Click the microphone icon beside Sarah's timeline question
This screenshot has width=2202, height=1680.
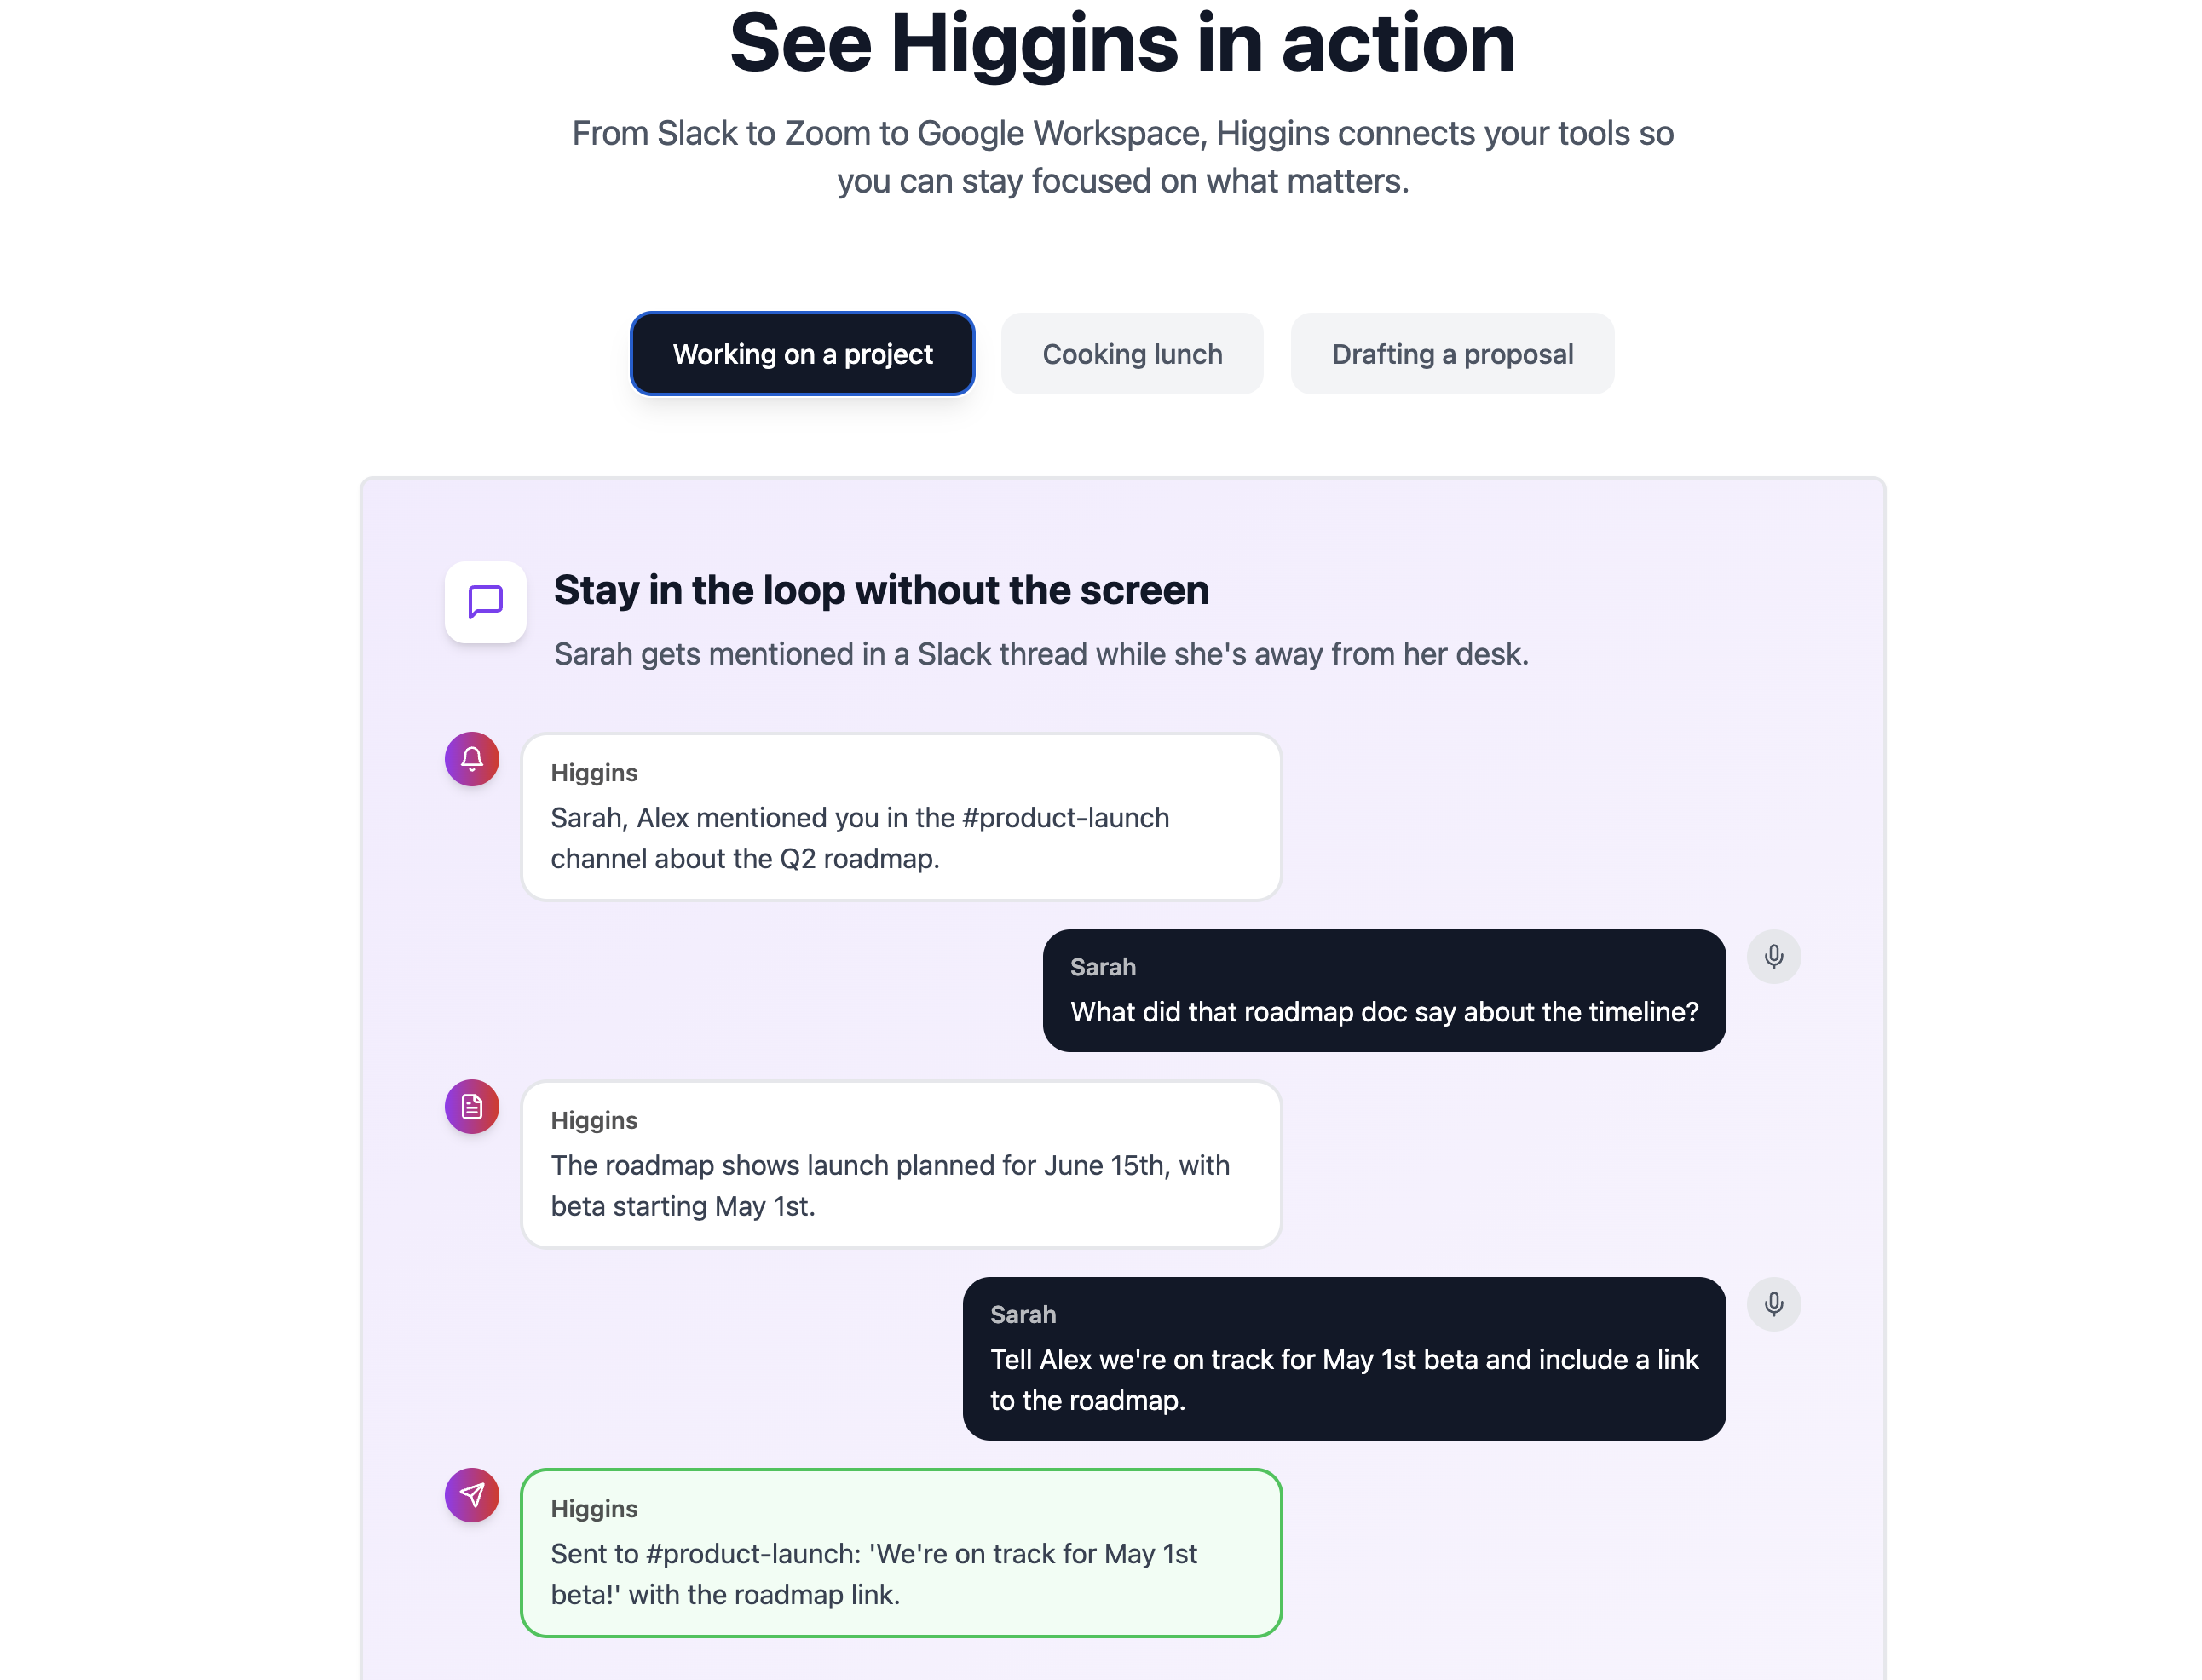point(1774,957)
